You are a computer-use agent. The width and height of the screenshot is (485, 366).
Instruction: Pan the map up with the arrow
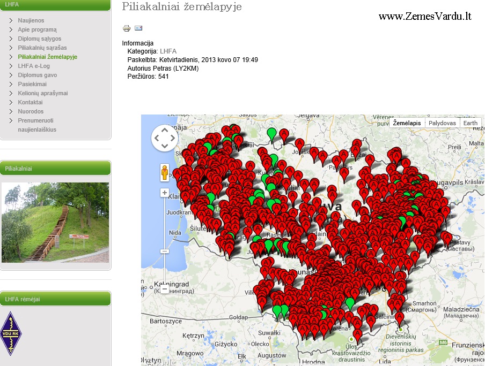[165, 131]
